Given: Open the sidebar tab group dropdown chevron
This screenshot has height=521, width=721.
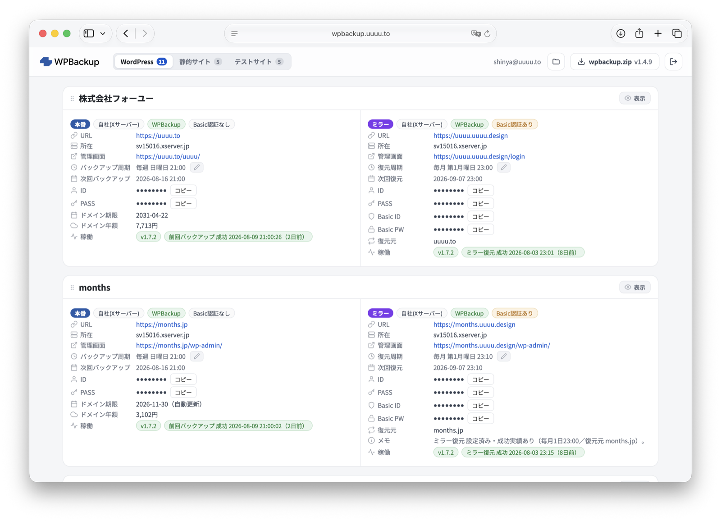Looking at the screenshot, I should (x=103, y=33).
